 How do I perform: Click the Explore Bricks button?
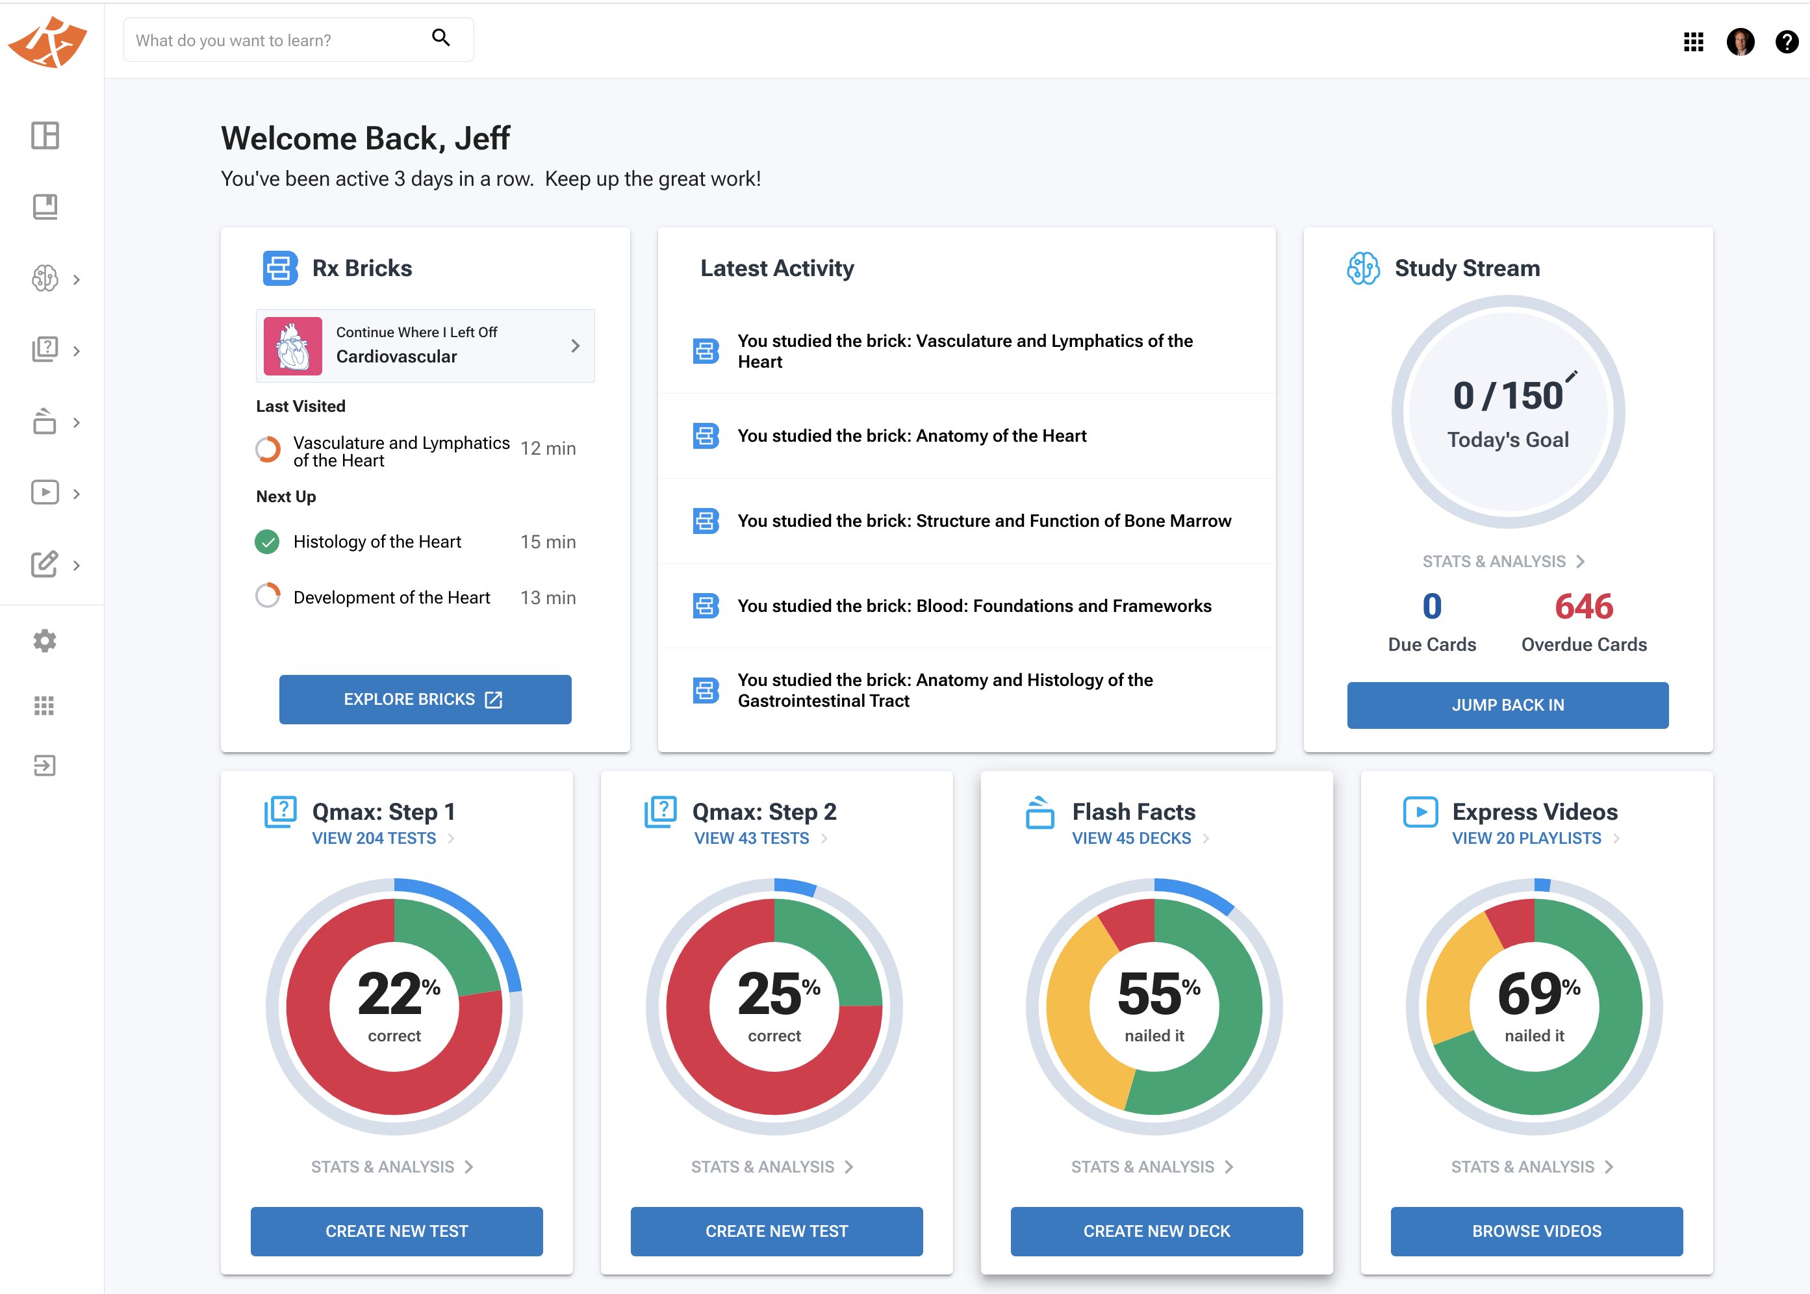click(425, 699)
